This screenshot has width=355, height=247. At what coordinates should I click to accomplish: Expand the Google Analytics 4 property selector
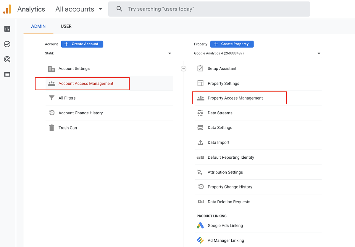pos(258,53)
